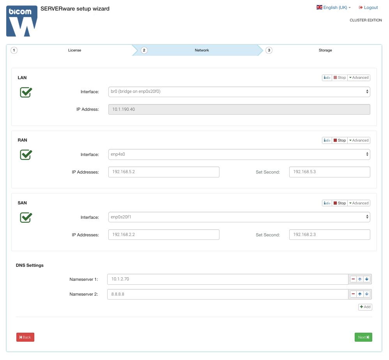Go to the License step tab
389x360 pixels.
point(75,50)
